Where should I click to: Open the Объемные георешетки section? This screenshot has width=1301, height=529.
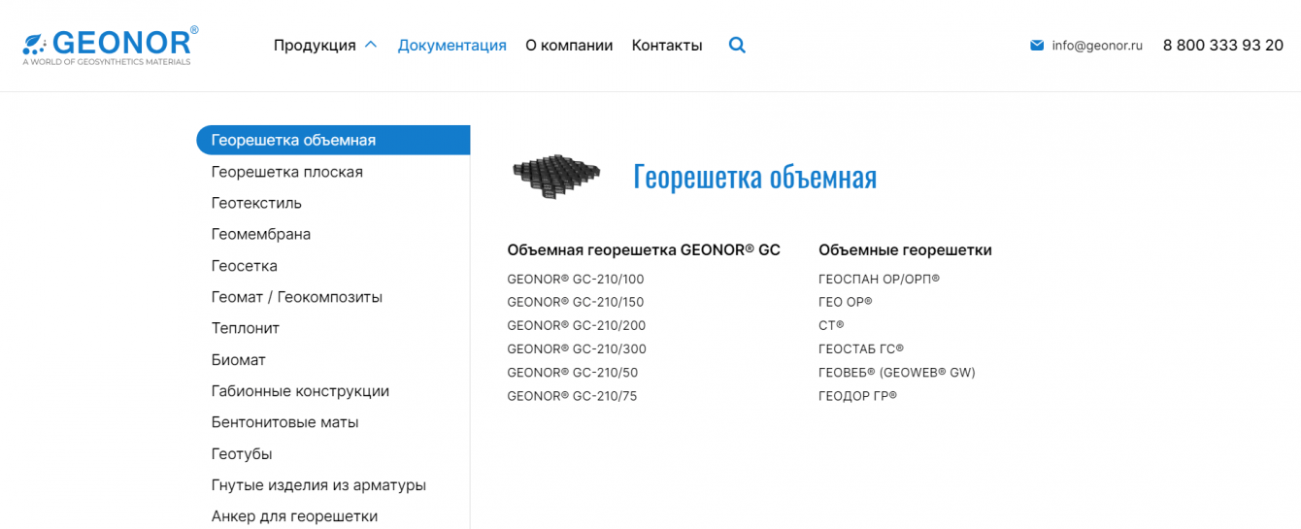click(x=905, y=249)
